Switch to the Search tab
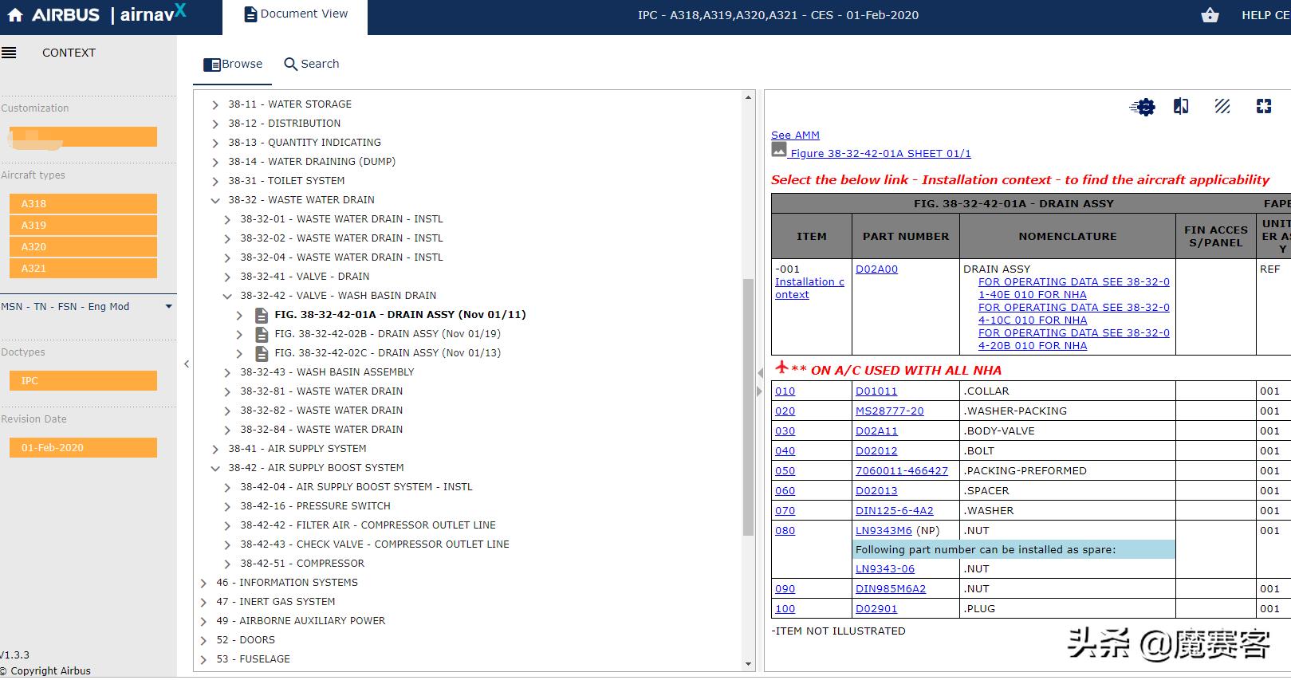This screenshot has width=1291, height=680. click(312, 64)
